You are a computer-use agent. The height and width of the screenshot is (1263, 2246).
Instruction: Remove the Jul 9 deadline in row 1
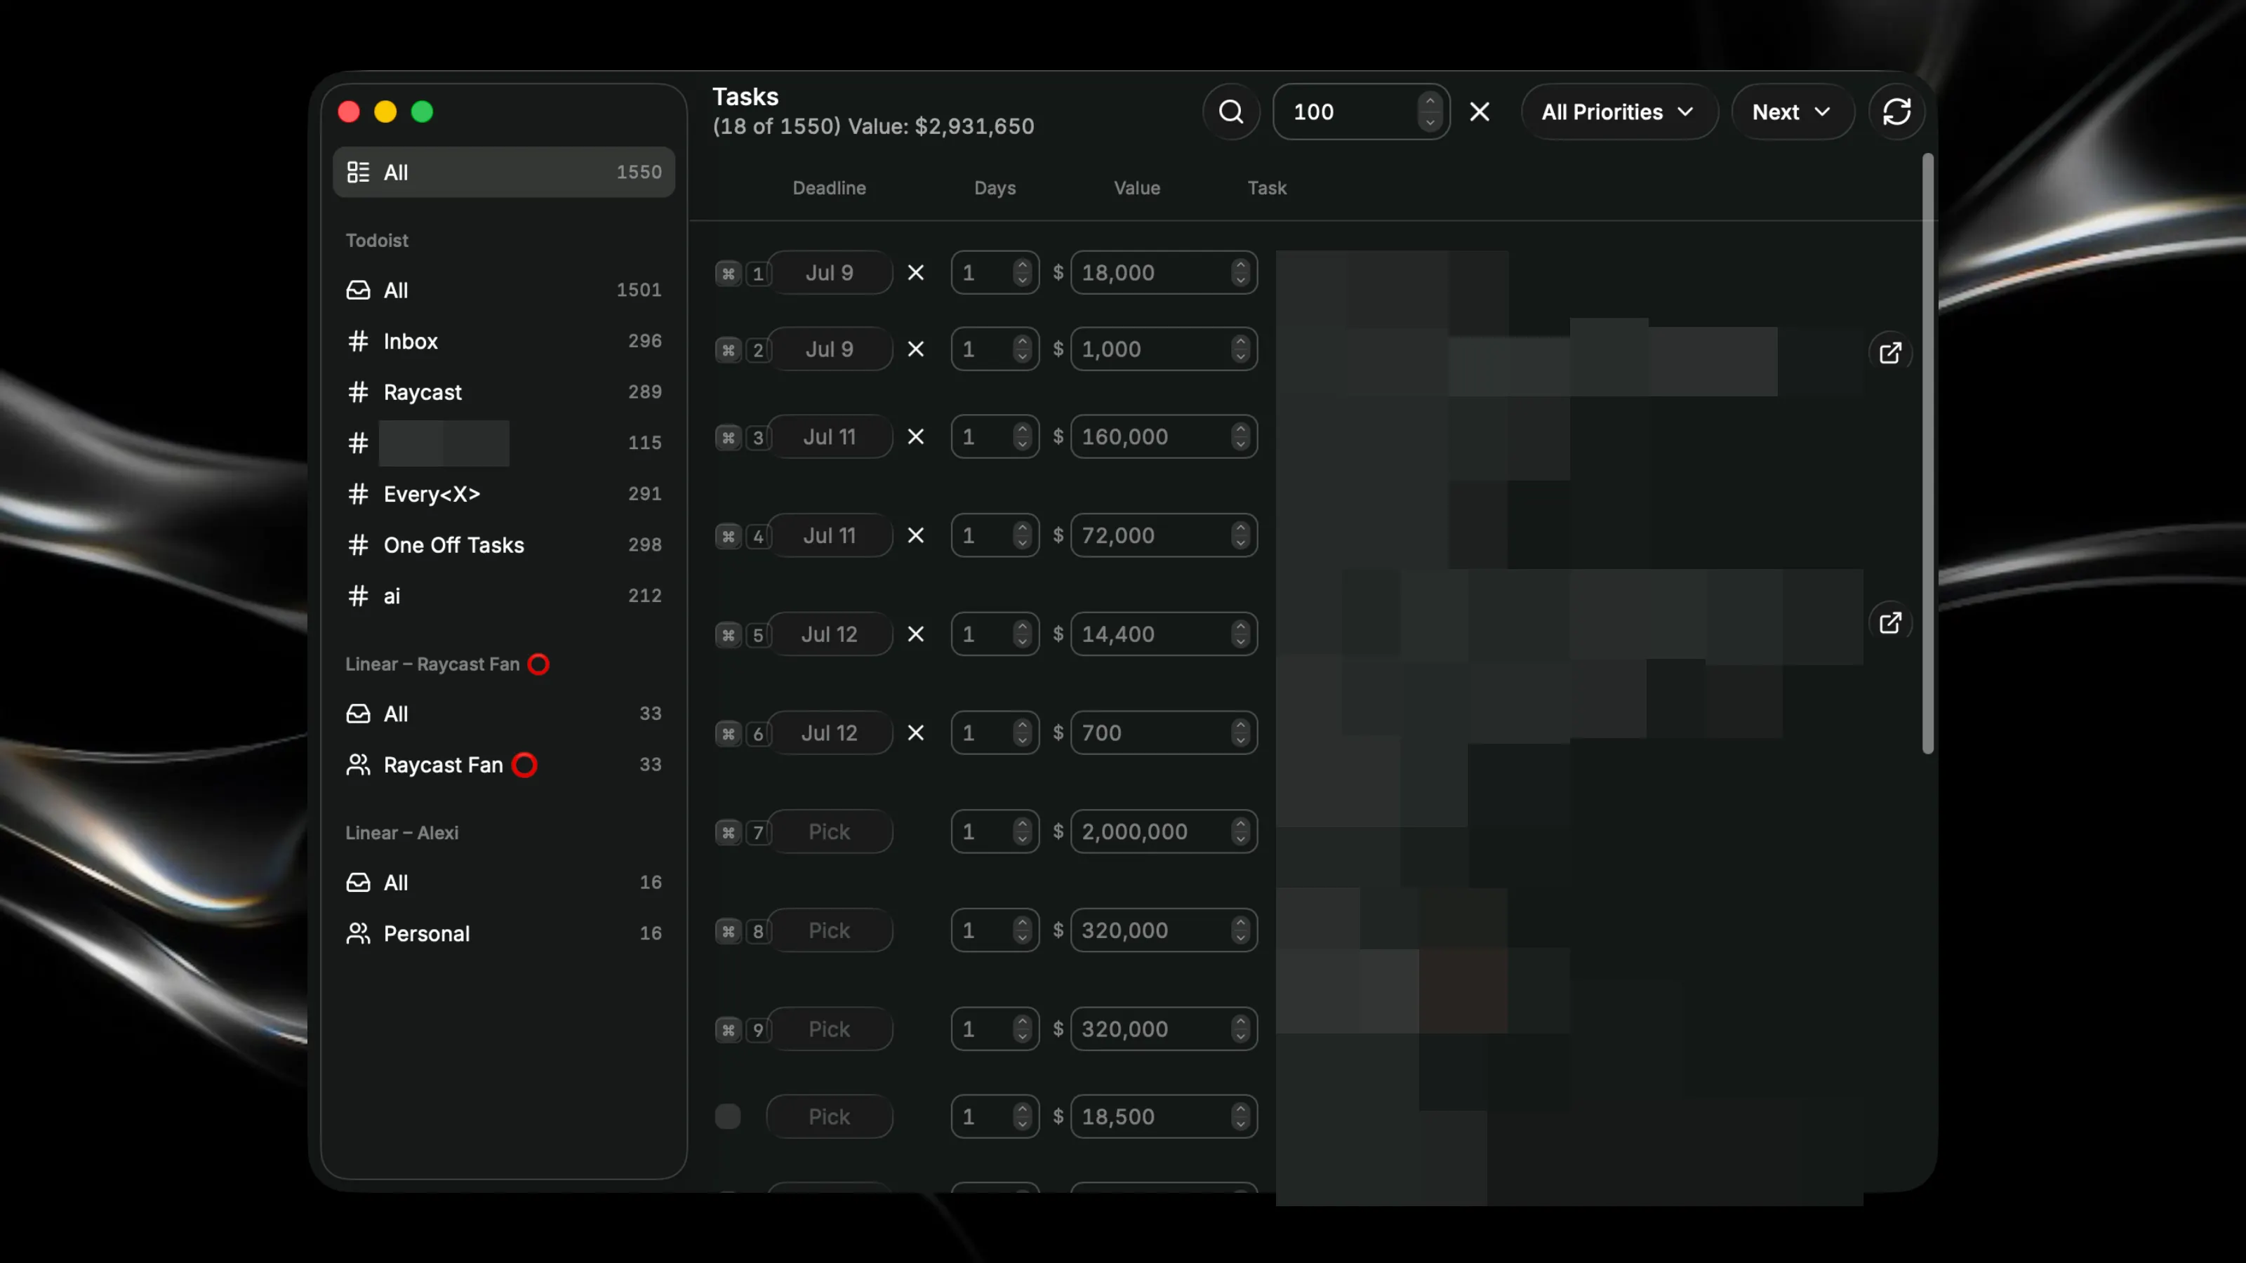[x=915, y=273]
